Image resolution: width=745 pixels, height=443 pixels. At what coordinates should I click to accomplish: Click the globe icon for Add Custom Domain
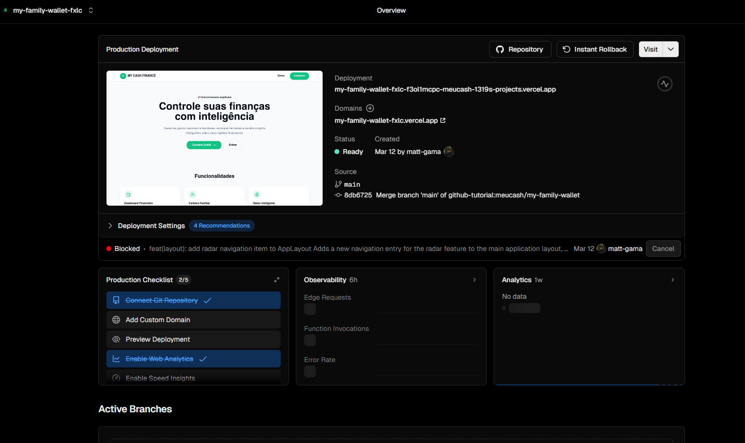pos(116,320)
